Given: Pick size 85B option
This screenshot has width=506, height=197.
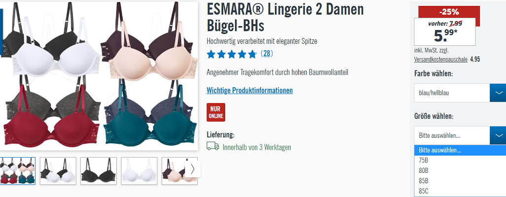Looking at the screenshot, I should [x=460, y=181].
